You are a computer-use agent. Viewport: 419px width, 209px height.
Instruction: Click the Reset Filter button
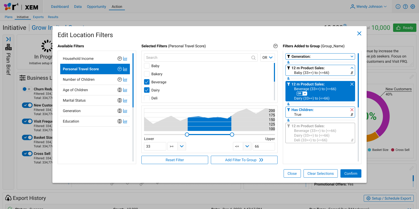[175, 160]
